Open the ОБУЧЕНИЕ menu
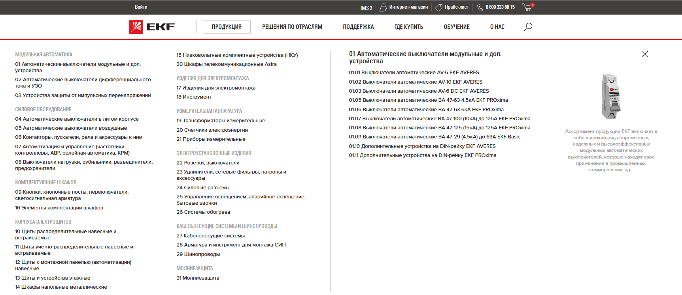The height and width of the screenshot is (295, 682). [457, 27]
